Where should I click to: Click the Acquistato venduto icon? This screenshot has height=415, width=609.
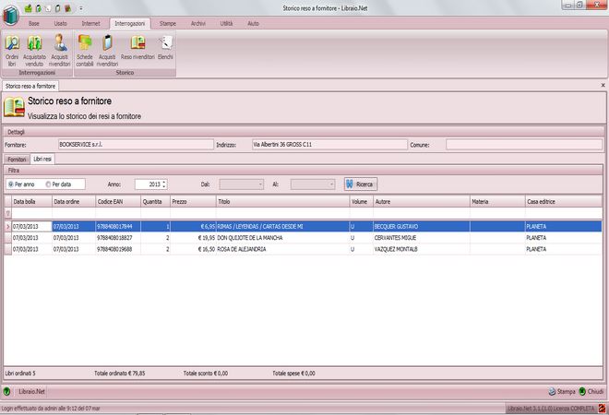click(35, 46)
